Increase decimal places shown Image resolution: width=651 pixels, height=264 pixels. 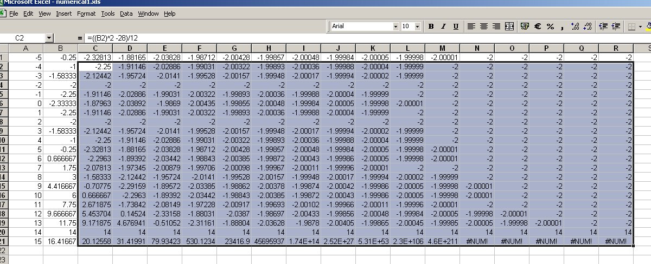point(576,26)
